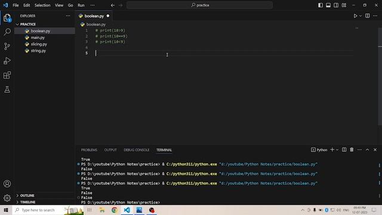
Task: Open Run and Debug view
Action: (x=7, y=61)
